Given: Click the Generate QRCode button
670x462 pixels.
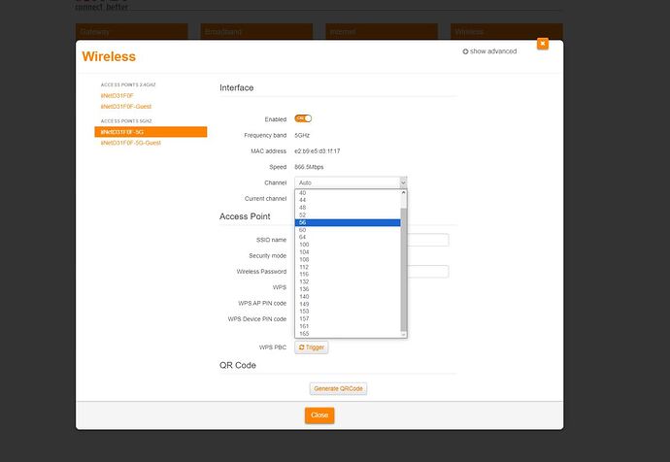Looking at the screenshot, I should click(x=338, y=388).
